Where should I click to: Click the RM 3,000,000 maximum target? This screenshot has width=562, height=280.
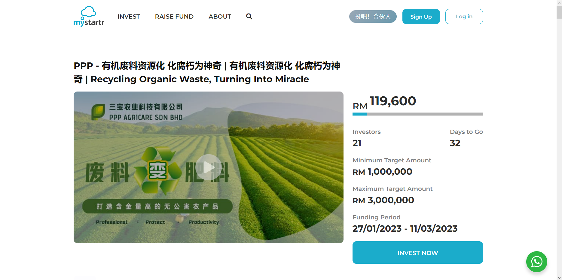coord(383,200)
